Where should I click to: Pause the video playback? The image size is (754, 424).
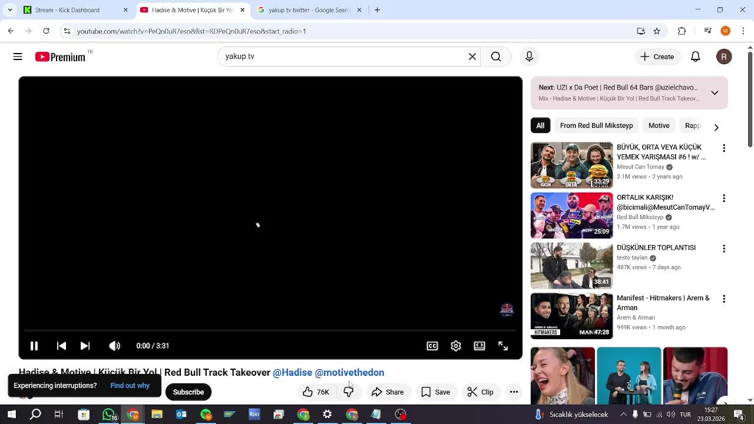(34, 346)
